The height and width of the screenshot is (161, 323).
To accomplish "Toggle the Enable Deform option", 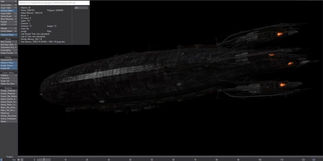I will click(9, 65).
